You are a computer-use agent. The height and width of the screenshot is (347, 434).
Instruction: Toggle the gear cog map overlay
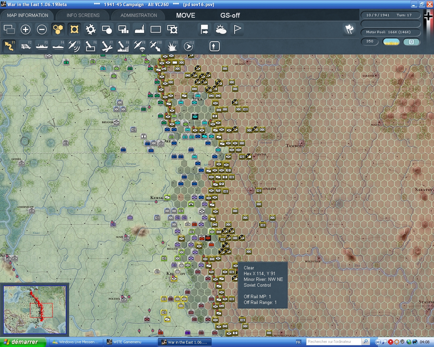pos(91,29)
